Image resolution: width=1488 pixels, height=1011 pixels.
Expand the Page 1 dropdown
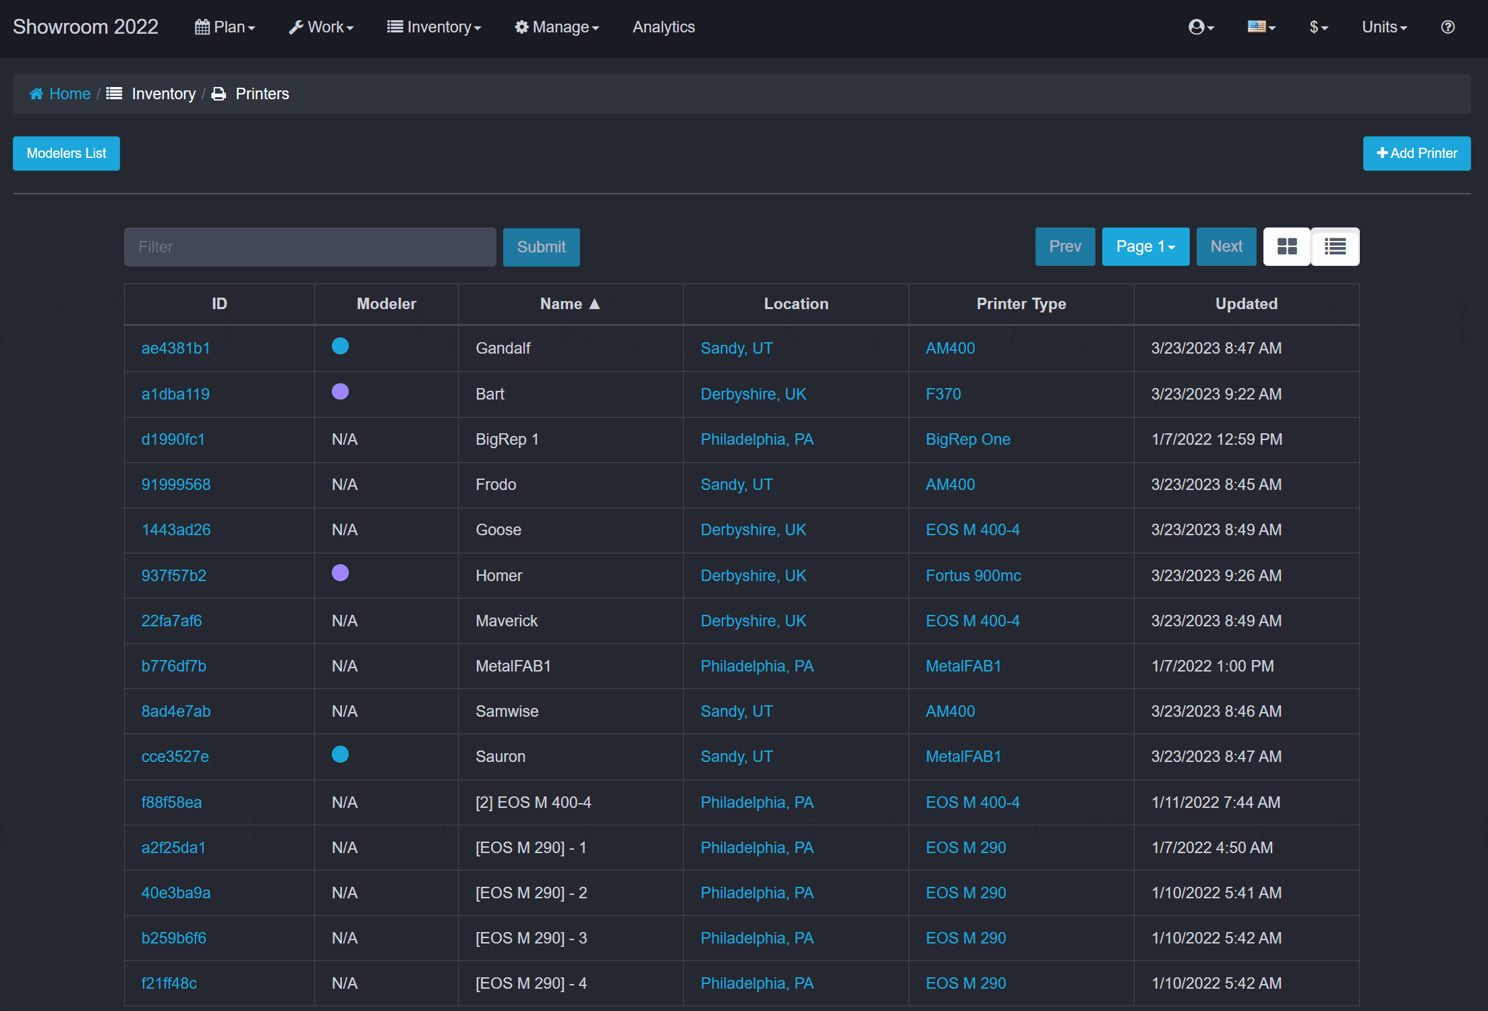1145,247
